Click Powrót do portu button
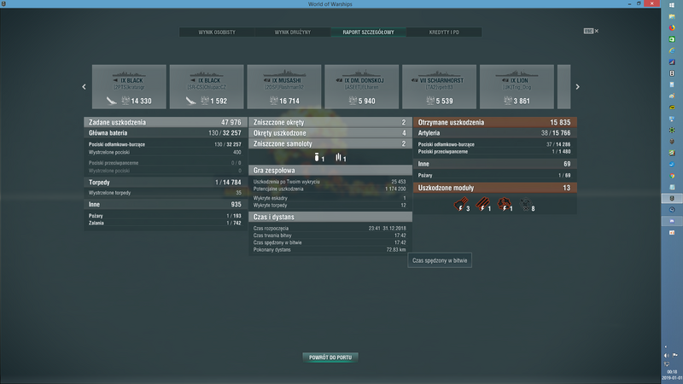This screenshot has width=683, height=384. 330,358
